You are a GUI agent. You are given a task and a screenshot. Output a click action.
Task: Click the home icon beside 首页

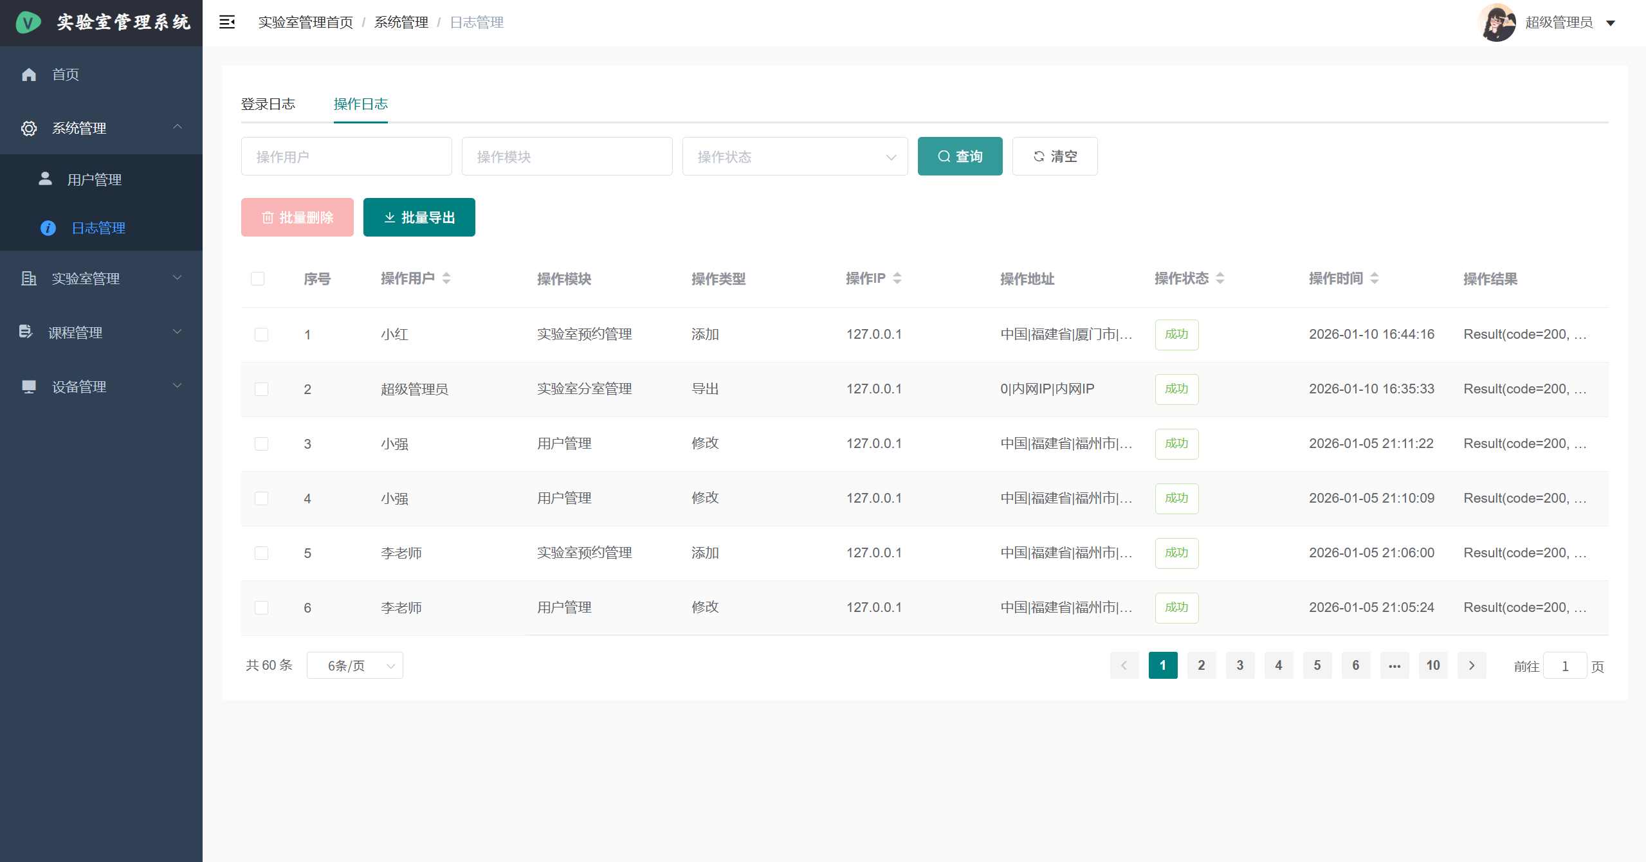pyautogui.click(x=29, y=75)
